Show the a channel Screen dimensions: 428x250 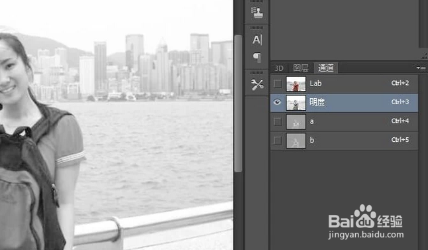coord(278,121)
